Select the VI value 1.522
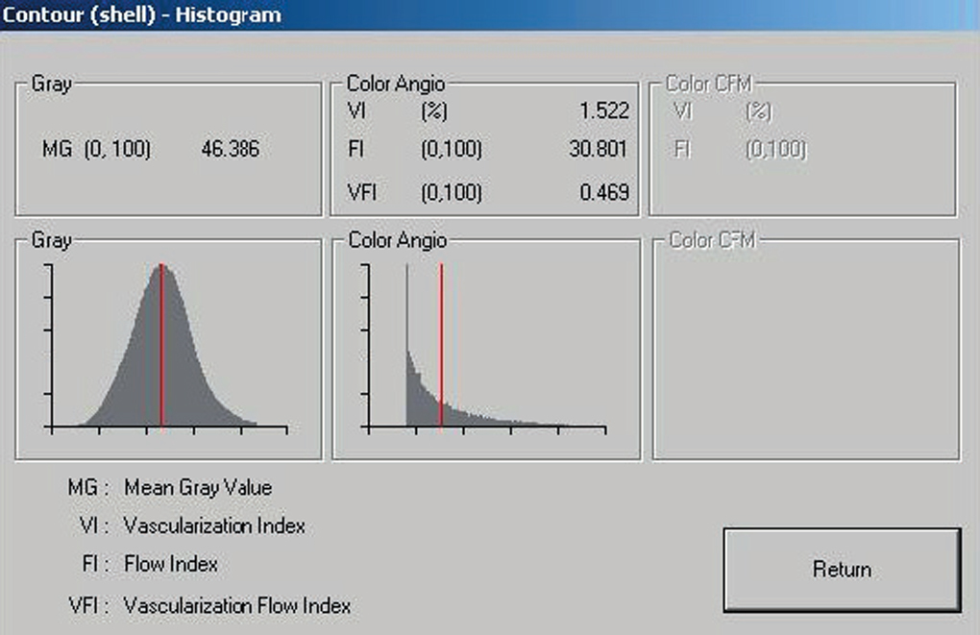This screenshot has height=635, width=980. tap(604, 110)
